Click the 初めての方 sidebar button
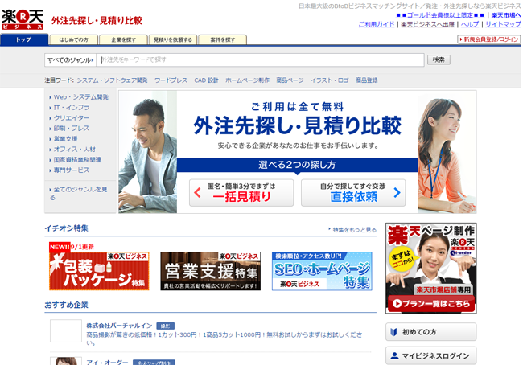 [431, 332]
